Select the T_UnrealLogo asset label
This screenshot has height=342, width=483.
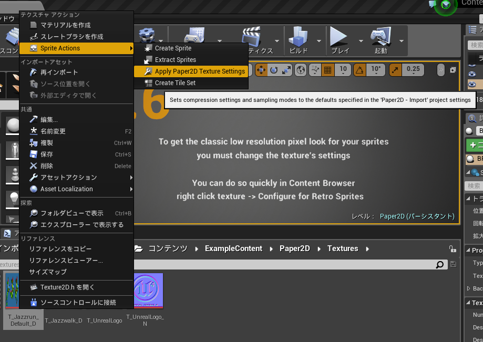click(105, 320)
